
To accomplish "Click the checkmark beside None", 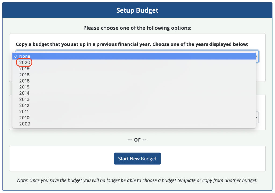I will click(16, 56).
